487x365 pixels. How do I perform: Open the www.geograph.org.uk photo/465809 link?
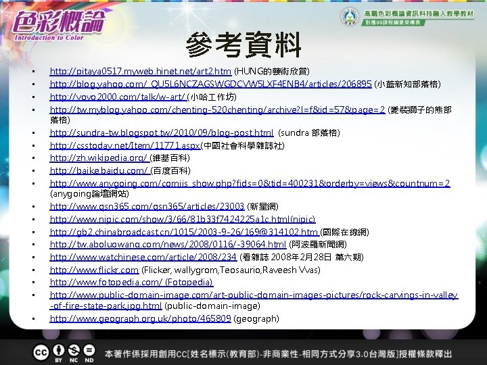click(141, 319)
